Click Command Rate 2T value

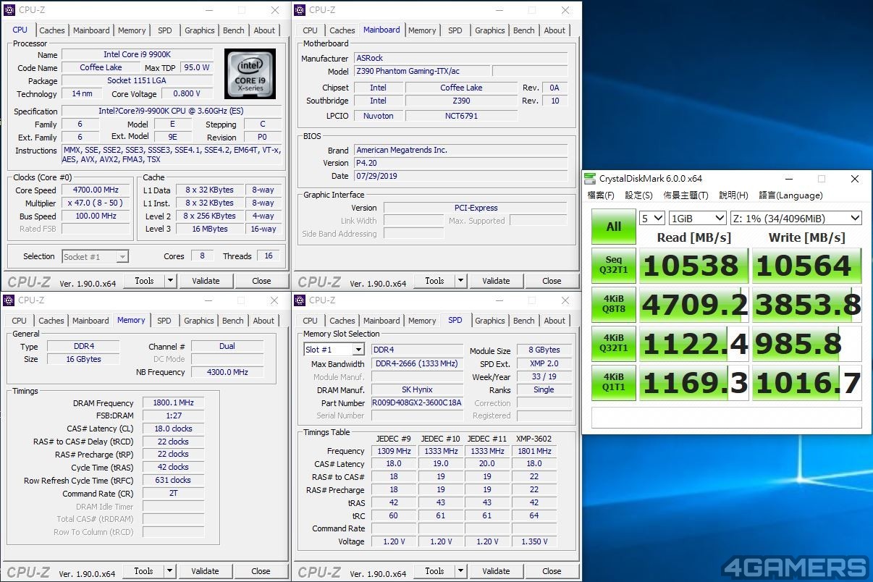(x=173, y=494)
